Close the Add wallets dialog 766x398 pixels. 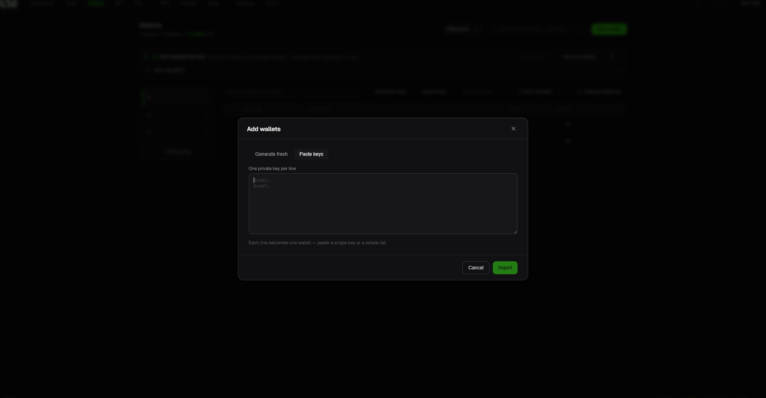[514, 129]
